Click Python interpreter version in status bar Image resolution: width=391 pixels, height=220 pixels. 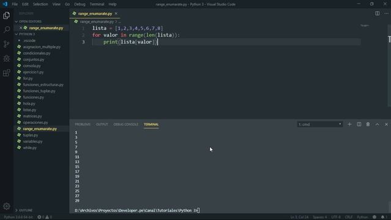18,217
